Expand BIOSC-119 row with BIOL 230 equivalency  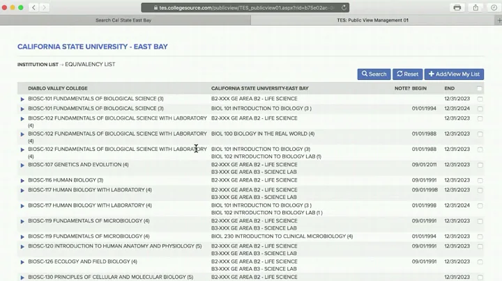click(x=22, y=236)
